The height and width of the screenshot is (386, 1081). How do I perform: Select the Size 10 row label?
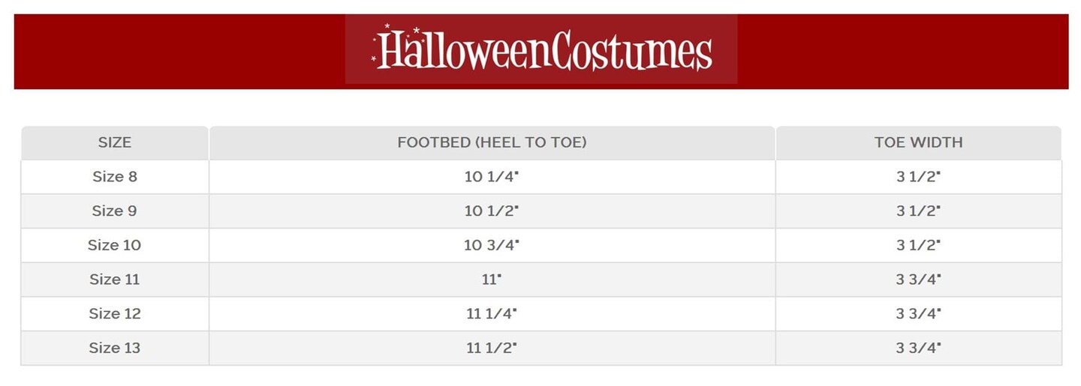[x=115, y=245]
